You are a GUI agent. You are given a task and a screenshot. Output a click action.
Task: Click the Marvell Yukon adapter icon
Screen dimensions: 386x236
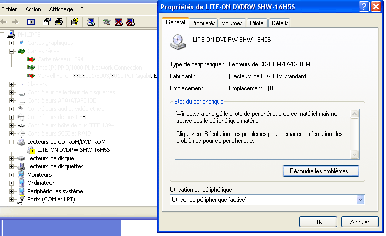click(x=31, y=76)
